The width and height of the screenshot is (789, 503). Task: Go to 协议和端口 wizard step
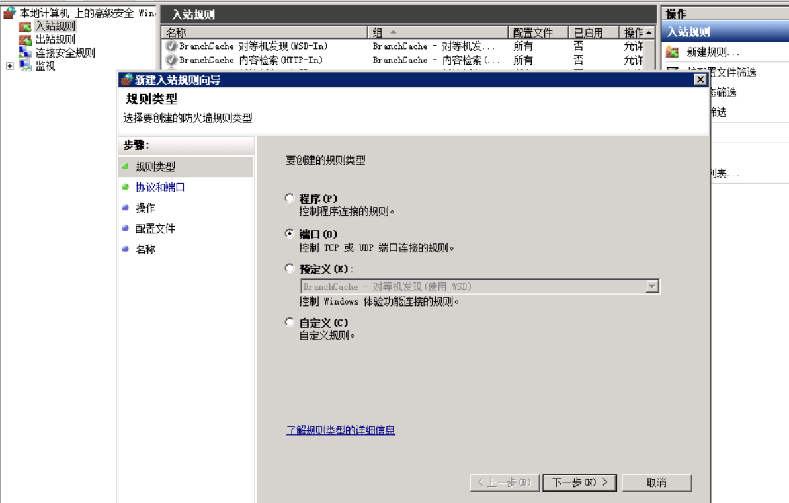click(x=160, y=187)
